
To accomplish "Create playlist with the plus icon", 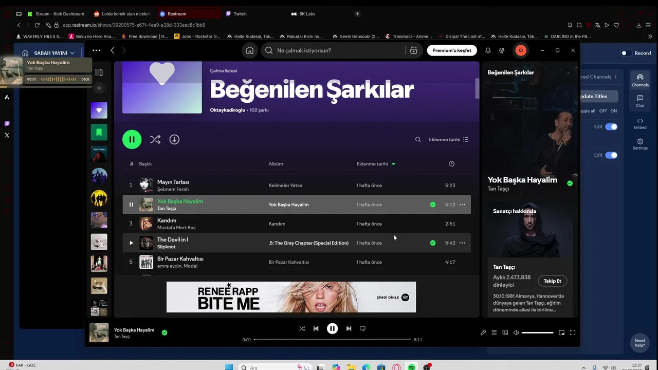I will point(99,88).
